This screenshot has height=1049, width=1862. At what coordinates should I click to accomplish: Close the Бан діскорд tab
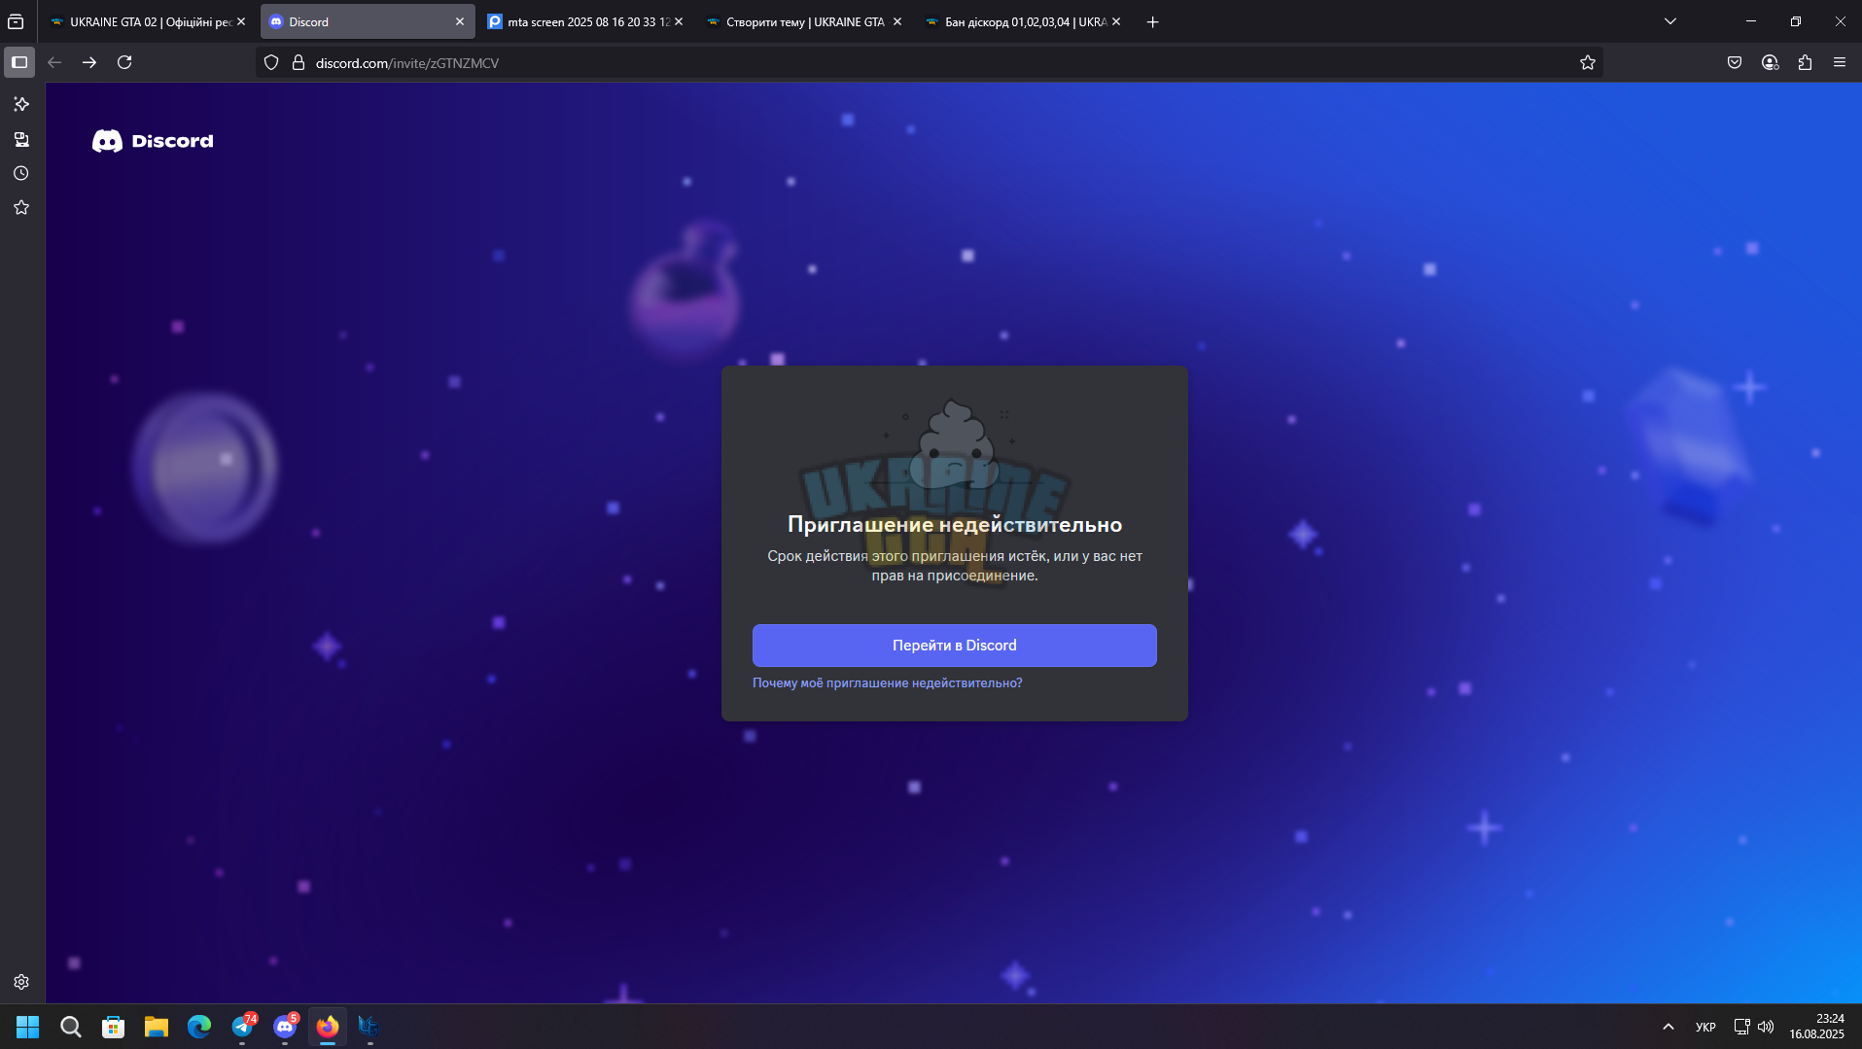[x=1116, y=21]
